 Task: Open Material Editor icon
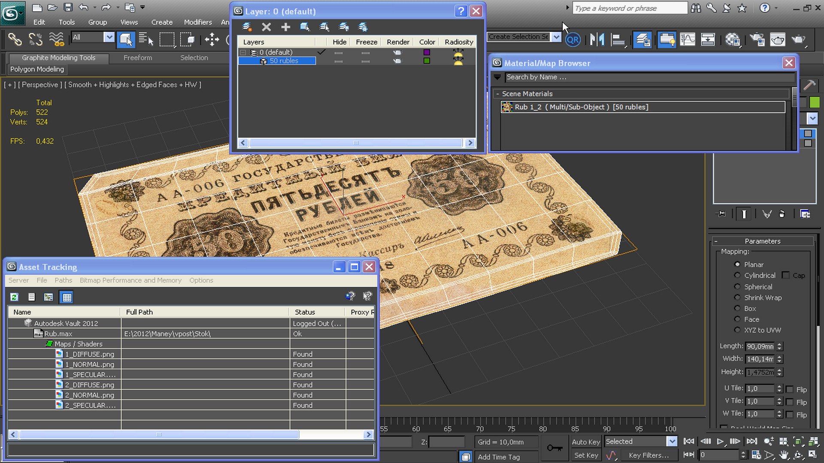coord(733,40)
